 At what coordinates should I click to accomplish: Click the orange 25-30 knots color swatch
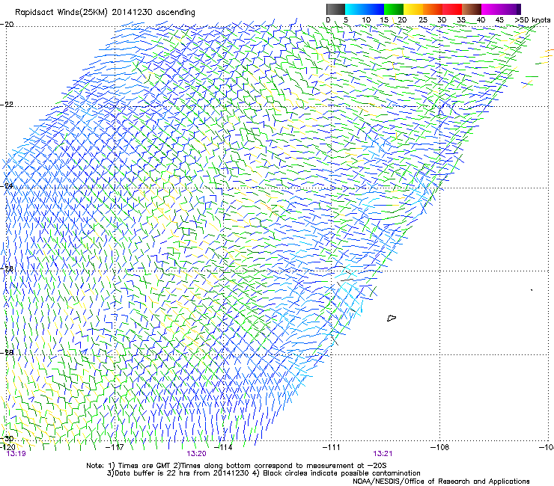point(433,9)
